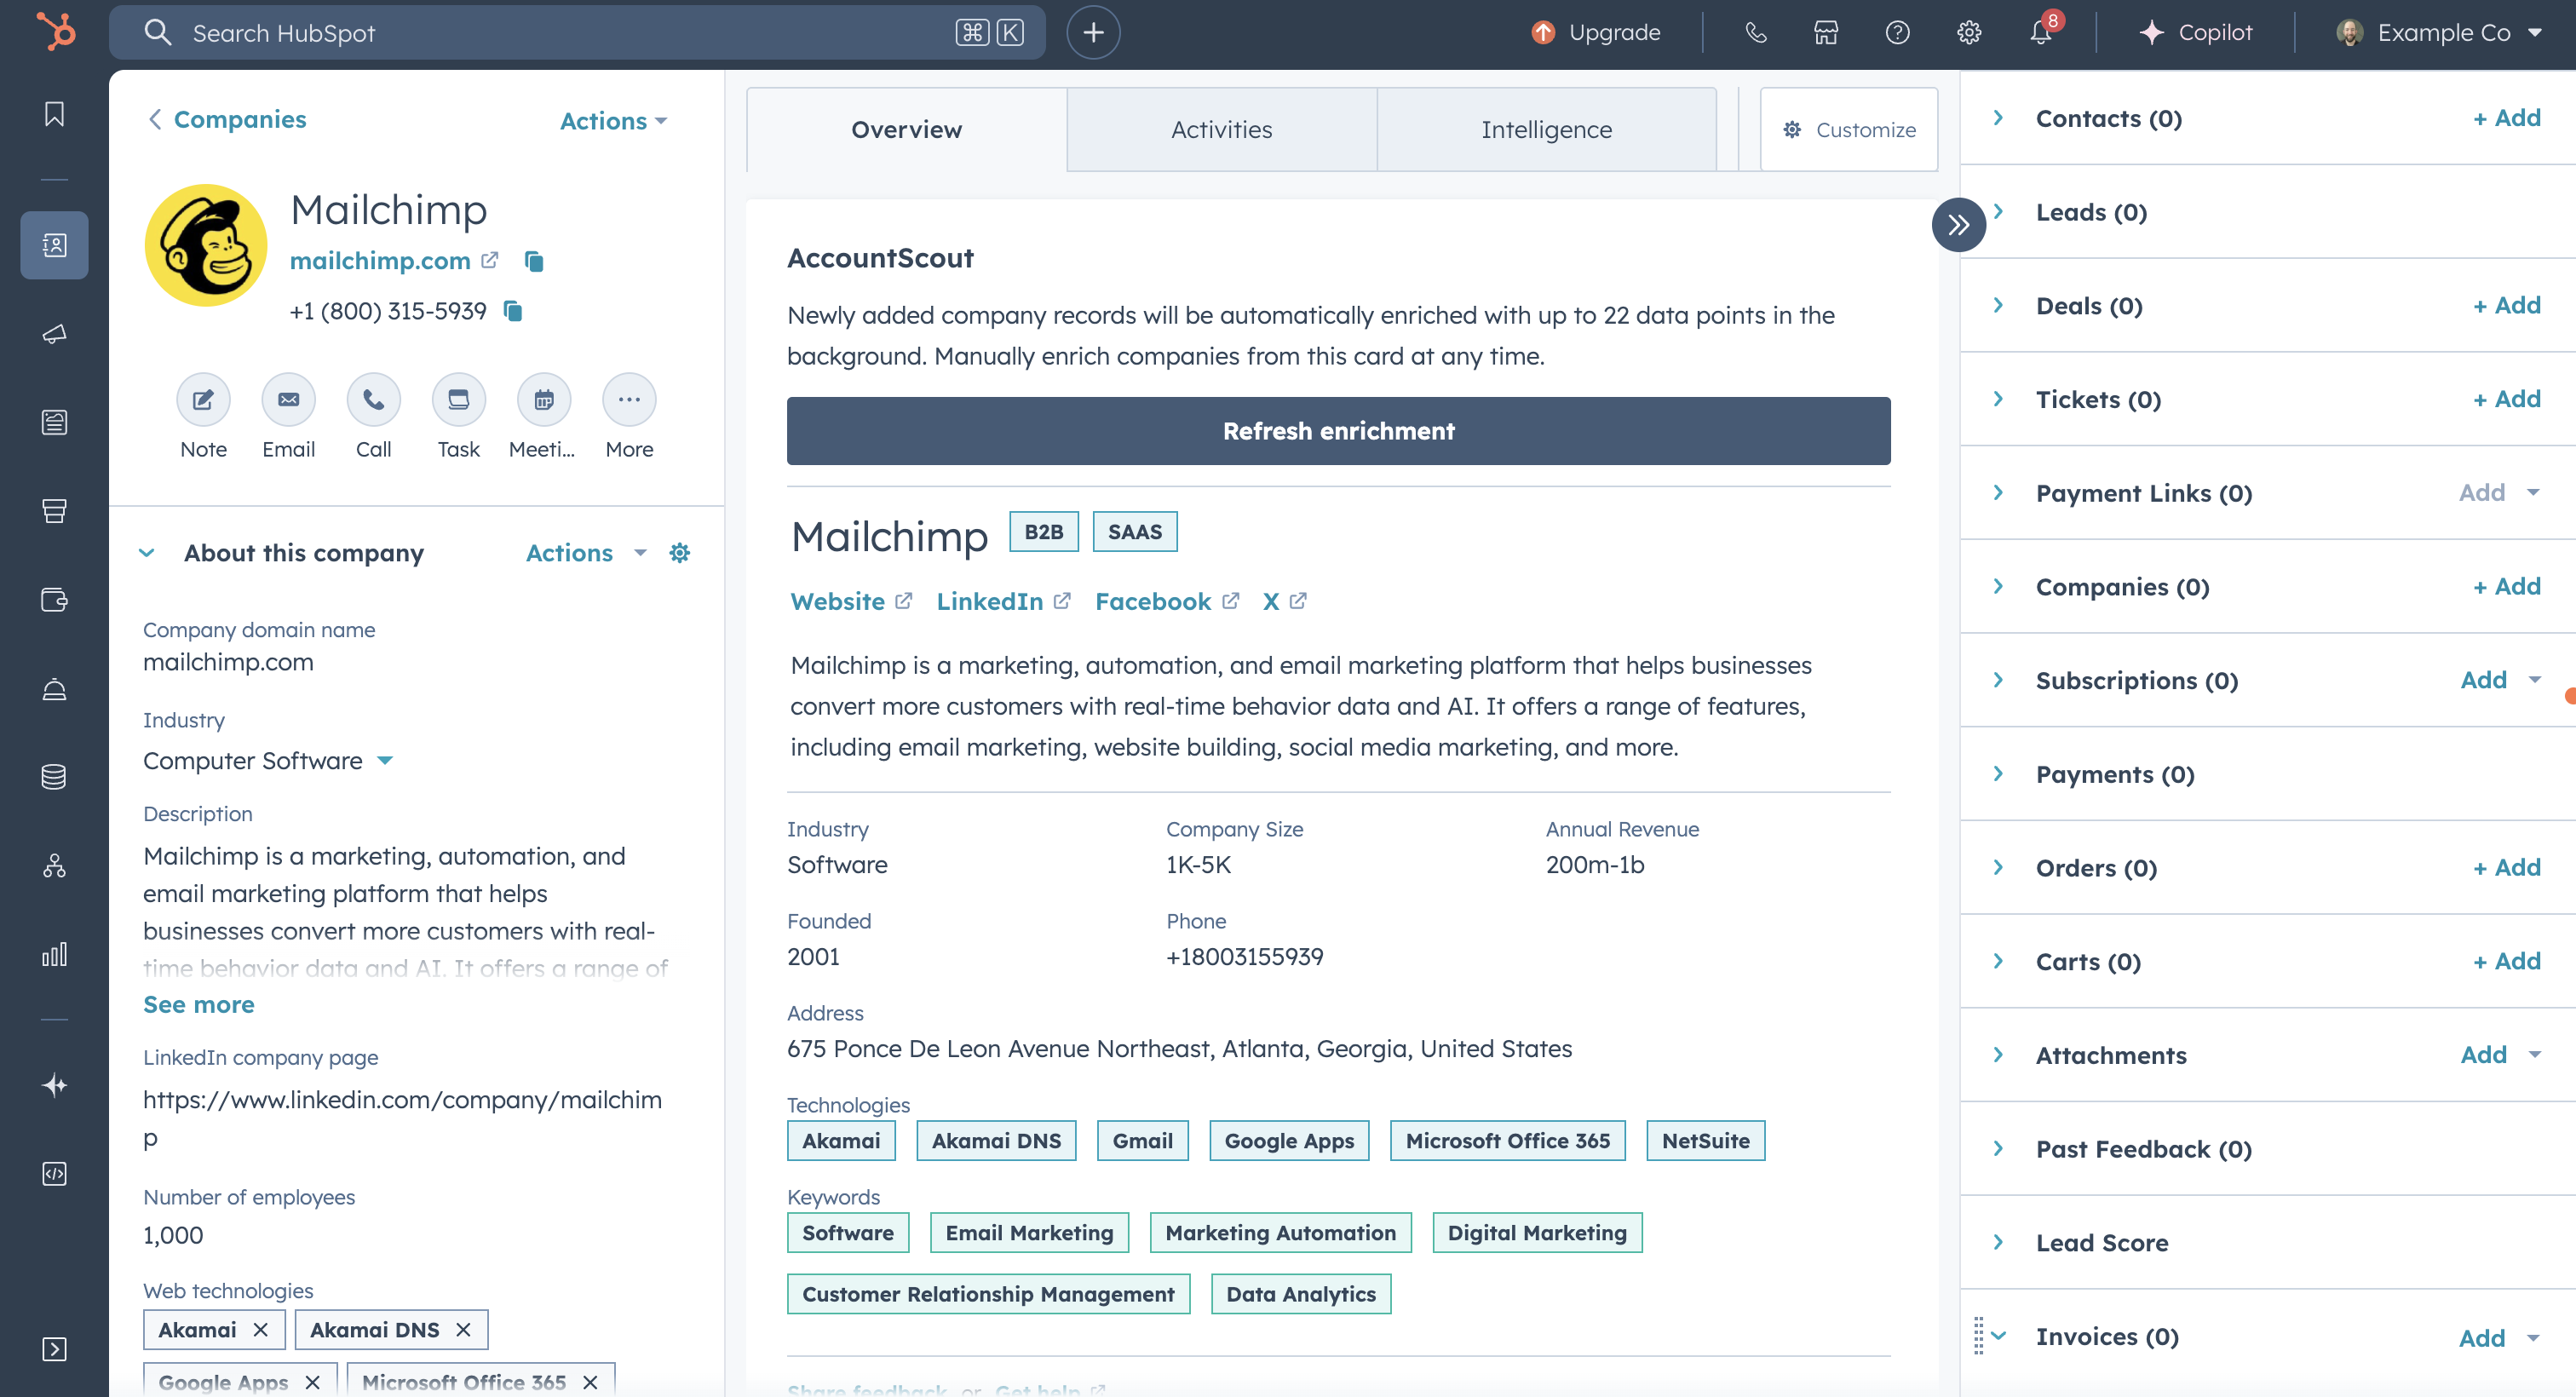Image resolution: width=2576 pixels, height=1397 pixels.
Task: Switch to the Activities tab
Action: [x=1221, y=129]
